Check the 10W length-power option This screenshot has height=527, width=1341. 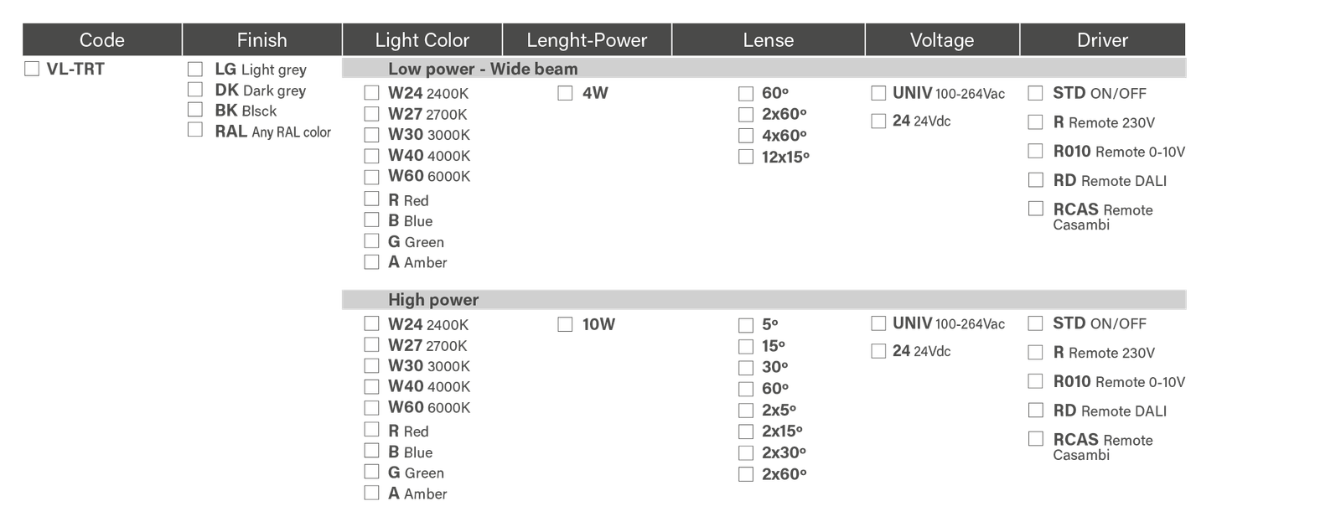click(x=565, y=324)
